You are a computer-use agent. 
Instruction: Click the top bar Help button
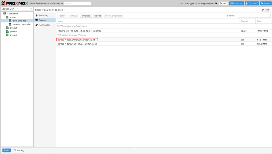(223, 4)
